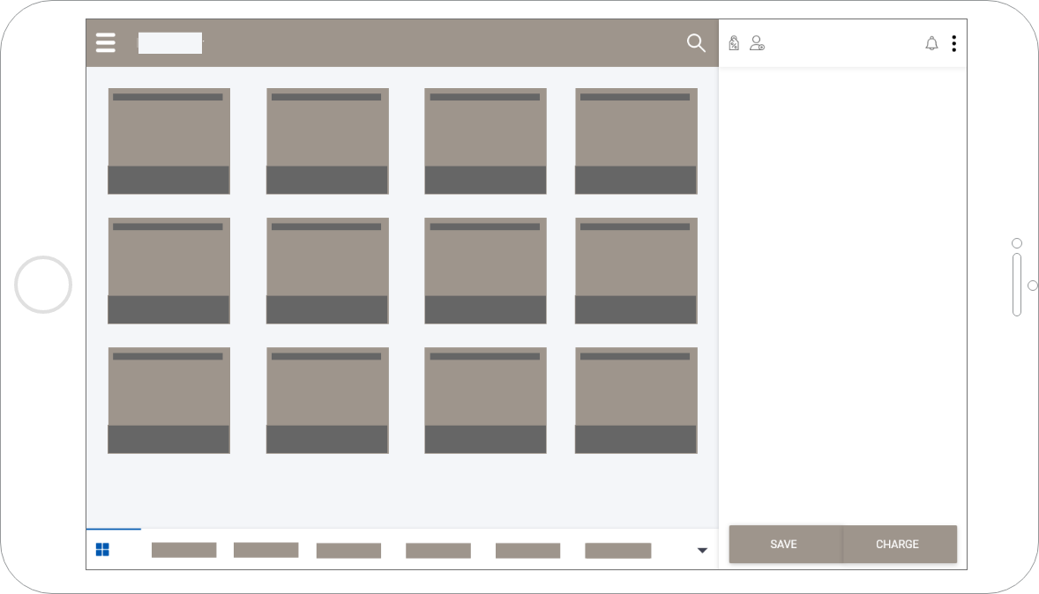Open the third placeholder category tab
The width and height of the screenshot is (1039, 594).
348,551
